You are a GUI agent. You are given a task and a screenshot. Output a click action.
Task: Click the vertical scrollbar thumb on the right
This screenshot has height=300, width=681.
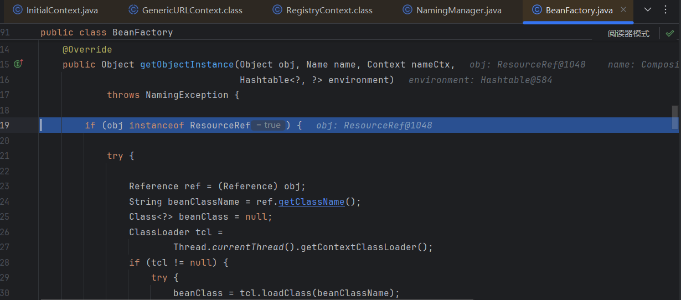[x=674, y=117]
